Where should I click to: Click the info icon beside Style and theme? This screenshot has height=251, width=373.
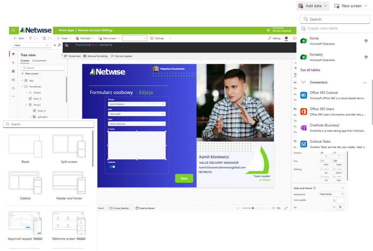[315, 188]
